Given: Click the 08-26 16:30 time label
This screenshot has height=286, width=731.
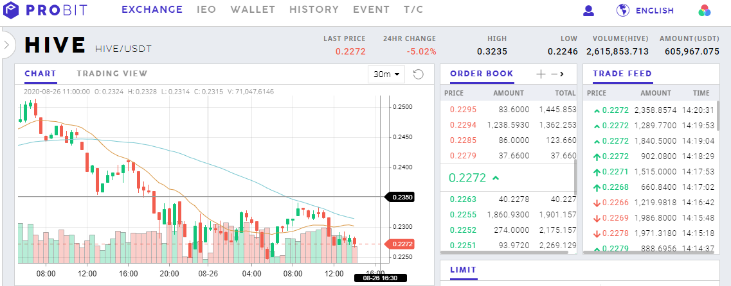Looking at the screenshot, I should 381,278.
